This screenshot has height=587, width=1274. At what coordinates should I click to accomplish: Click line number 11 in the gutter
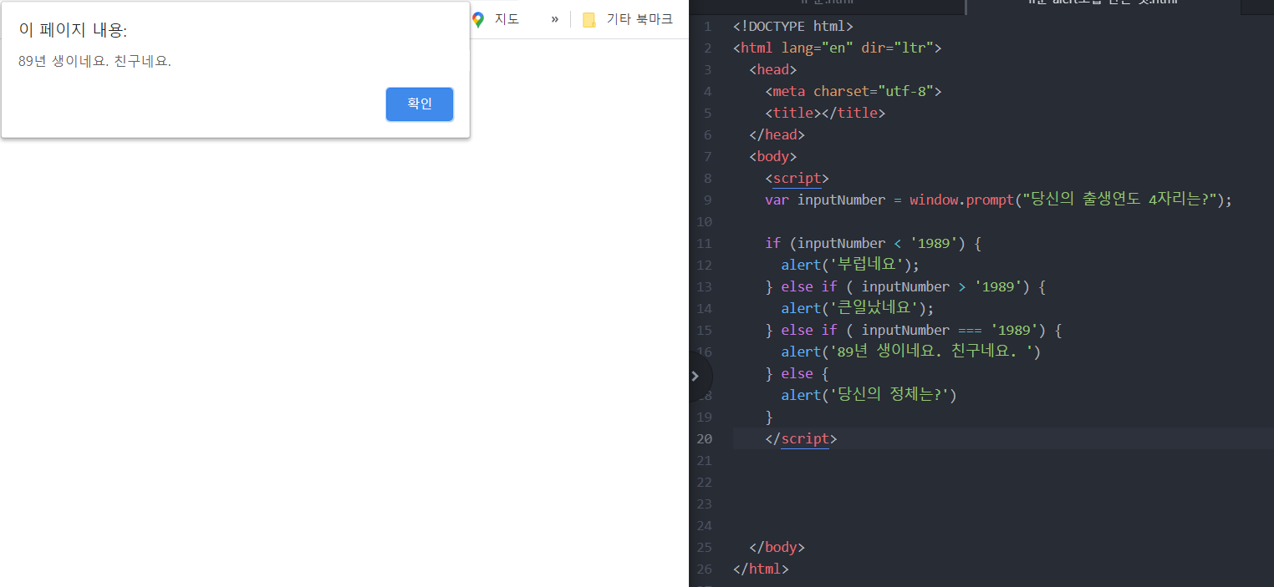click(x=704, y=243)
